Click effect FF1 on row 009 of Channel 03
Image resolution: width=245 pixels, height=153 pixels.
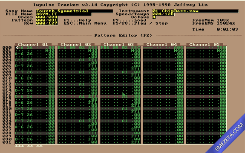135,75
